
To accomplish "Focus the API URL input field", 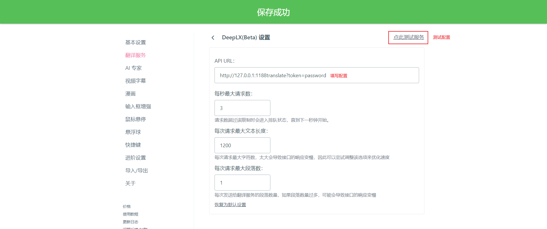I will pos(316,75).
